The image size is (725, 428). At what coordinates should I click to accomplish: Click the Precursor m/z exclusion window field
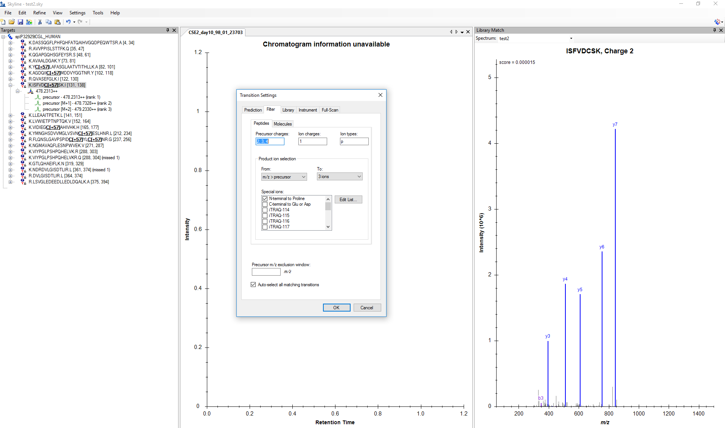coord(266,272)
